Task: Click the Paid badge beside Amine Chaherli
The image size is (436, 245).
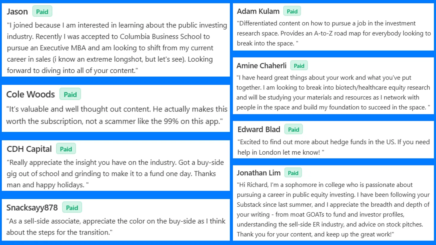Action: click(x=299, y=66)
